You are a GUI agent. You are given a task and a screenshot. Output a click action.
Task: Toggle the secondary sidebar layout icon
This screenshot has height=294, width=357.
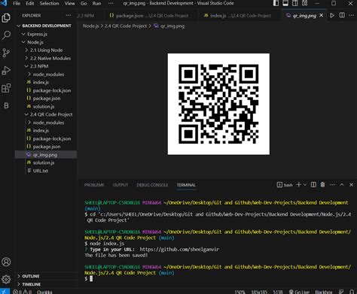(295, 3)
